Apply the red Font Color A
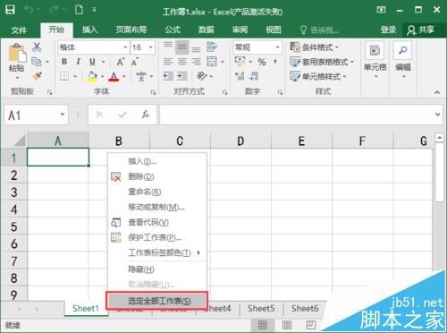447x333 pixels. 114,77
